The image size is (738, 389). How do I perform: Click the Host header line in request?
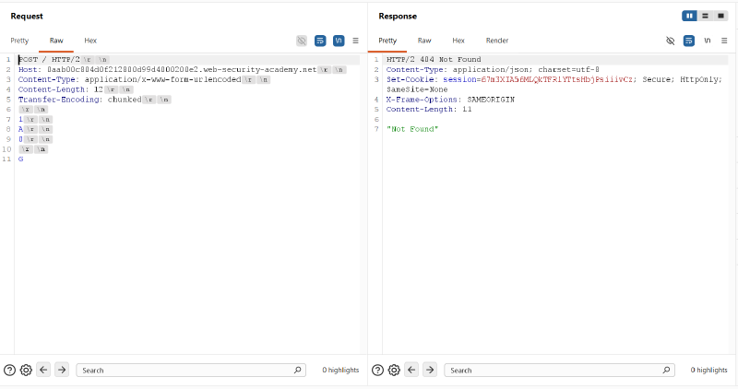point(167,70)
